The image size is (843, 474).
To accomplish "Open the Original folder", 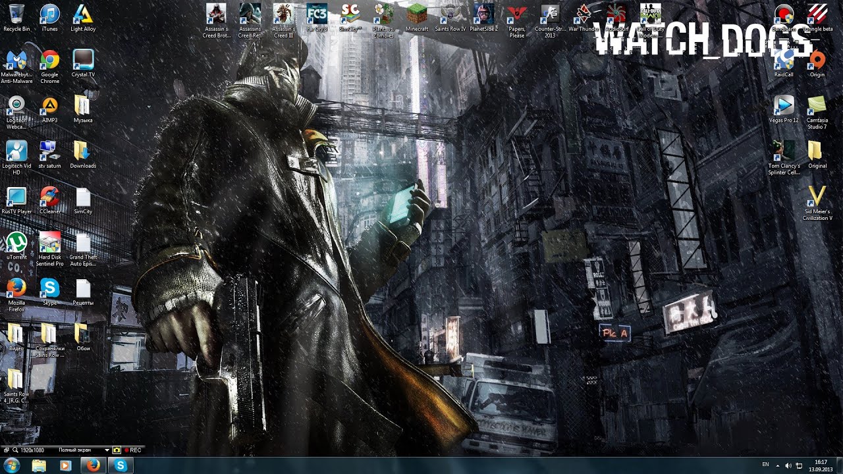I will (817, 155).
